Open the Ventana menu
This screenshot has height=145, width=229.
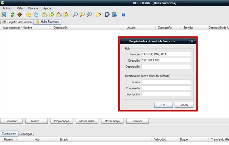[x=33, y=8]
